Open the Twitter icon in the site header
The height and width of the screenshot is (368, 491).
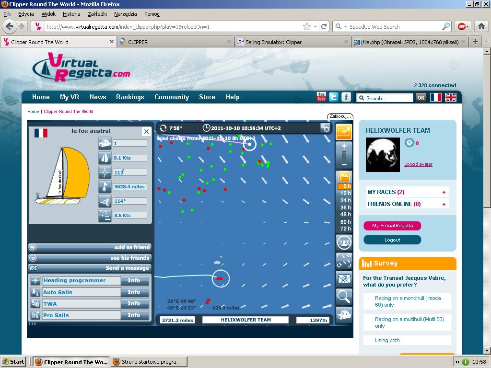tap(334, 97)
